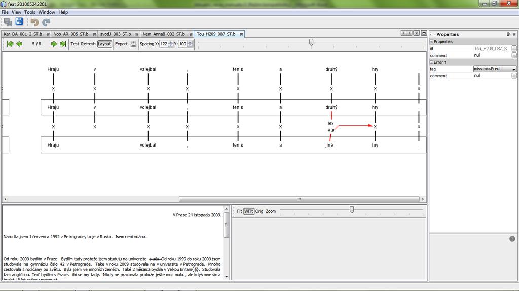Decrease Spacing Y value
This screenshot has height=291, width=519.
tap(190, 45)
